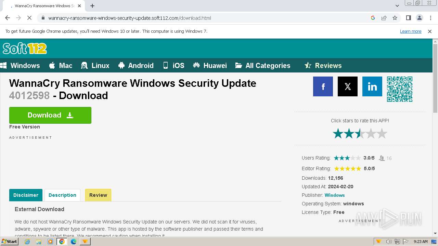Share page on X (Twitter)
Image resolution: width=438 pixels, height=246 pixels.
(348, 86)
